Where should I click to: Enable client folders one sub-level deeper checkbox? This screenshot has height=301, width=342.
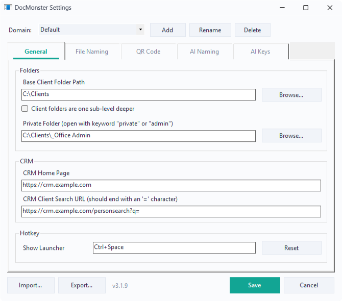(x=25, y=109)
